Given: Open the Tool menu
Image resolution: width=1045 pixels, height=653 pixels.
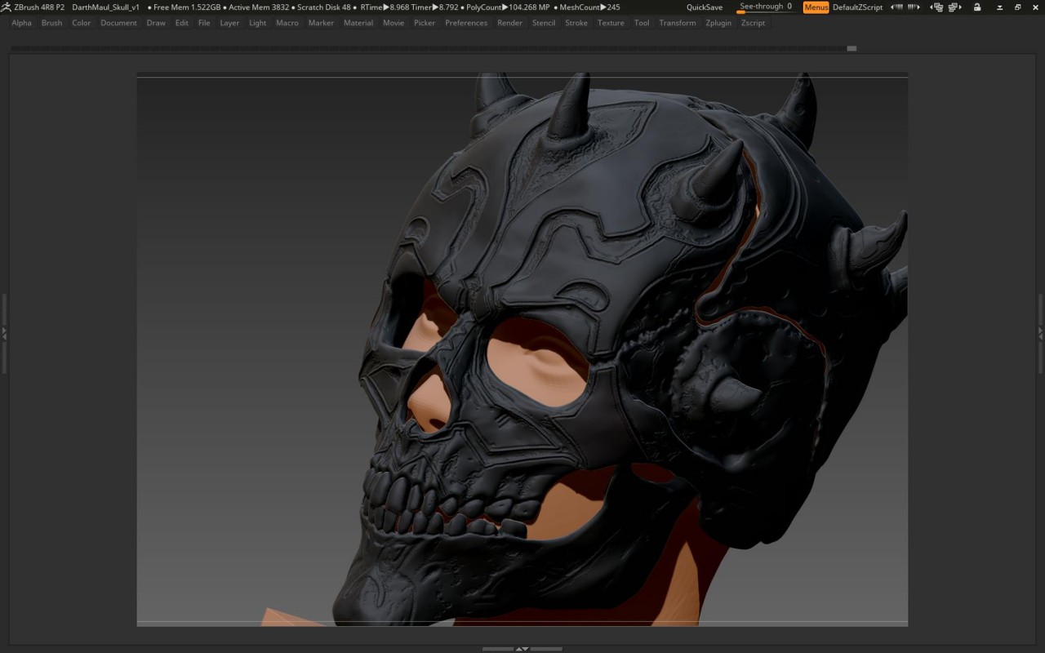Looking at the screenshot, I should pos(642,23).
